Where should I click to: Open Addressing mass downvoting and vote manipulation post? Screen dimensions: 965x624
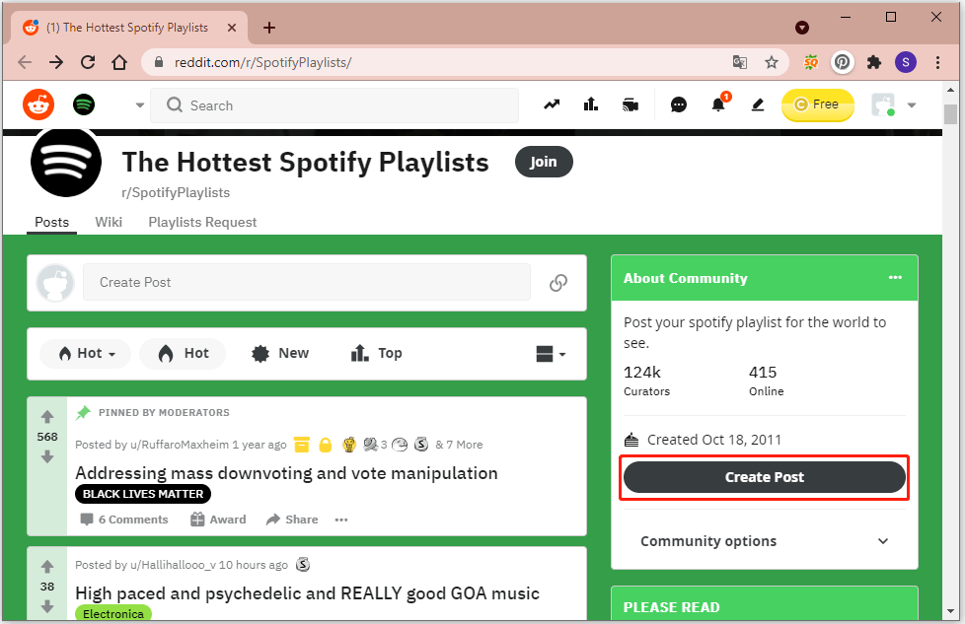click(x=286, y=473)
